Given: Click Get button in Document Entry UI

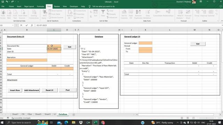Looking at the screenshot, I should point(70,47).
